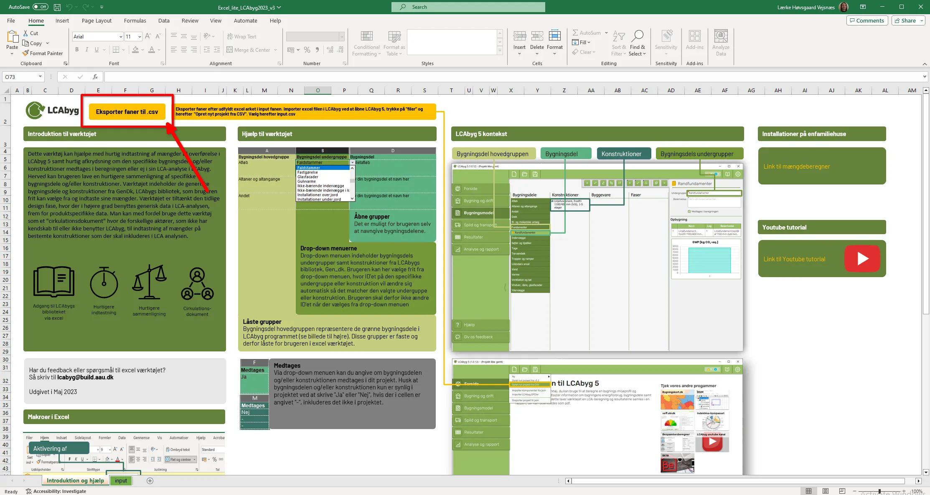Toggle Align Left for cell text
930x495 pixels.
(174, 50)
